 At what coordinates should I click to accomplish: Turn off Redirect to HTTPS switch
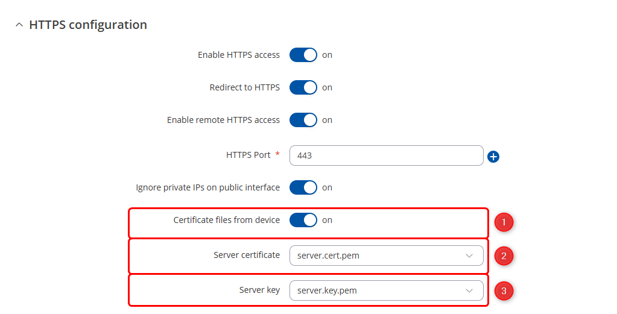point(303,88)
